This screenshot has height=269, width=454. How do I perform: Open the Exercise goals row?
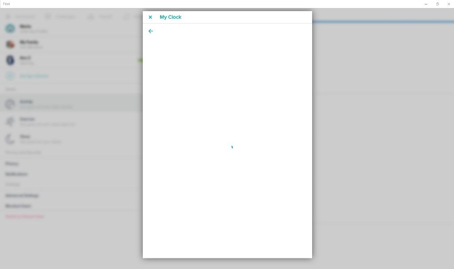[44, 122]
